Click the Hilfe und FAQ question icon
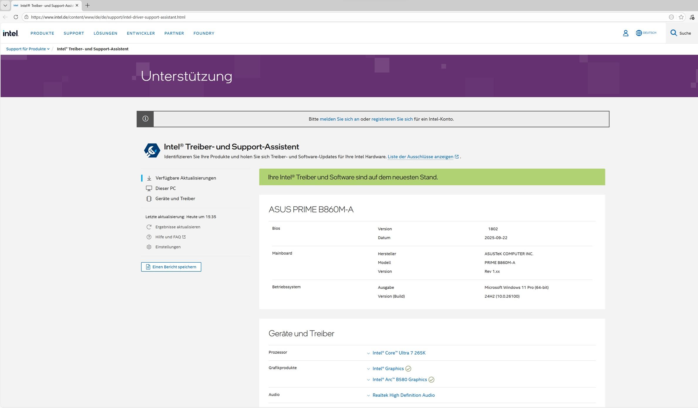The image size is (698, 408). 149,237
